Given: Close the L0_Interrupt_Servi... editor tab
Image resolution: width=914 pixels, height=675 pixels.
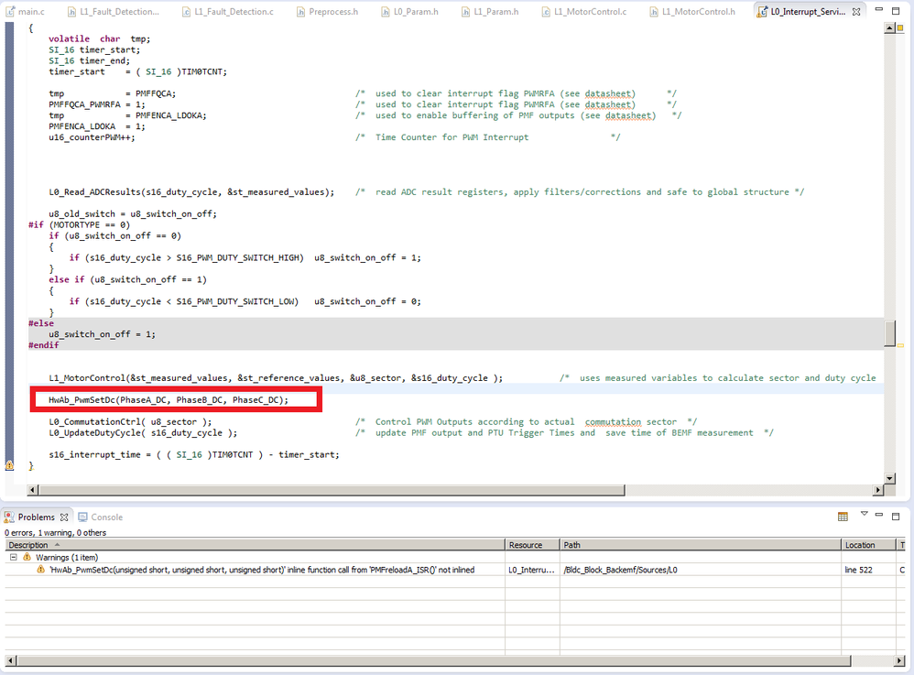Looking at the screenshot, I should point(856,12).
